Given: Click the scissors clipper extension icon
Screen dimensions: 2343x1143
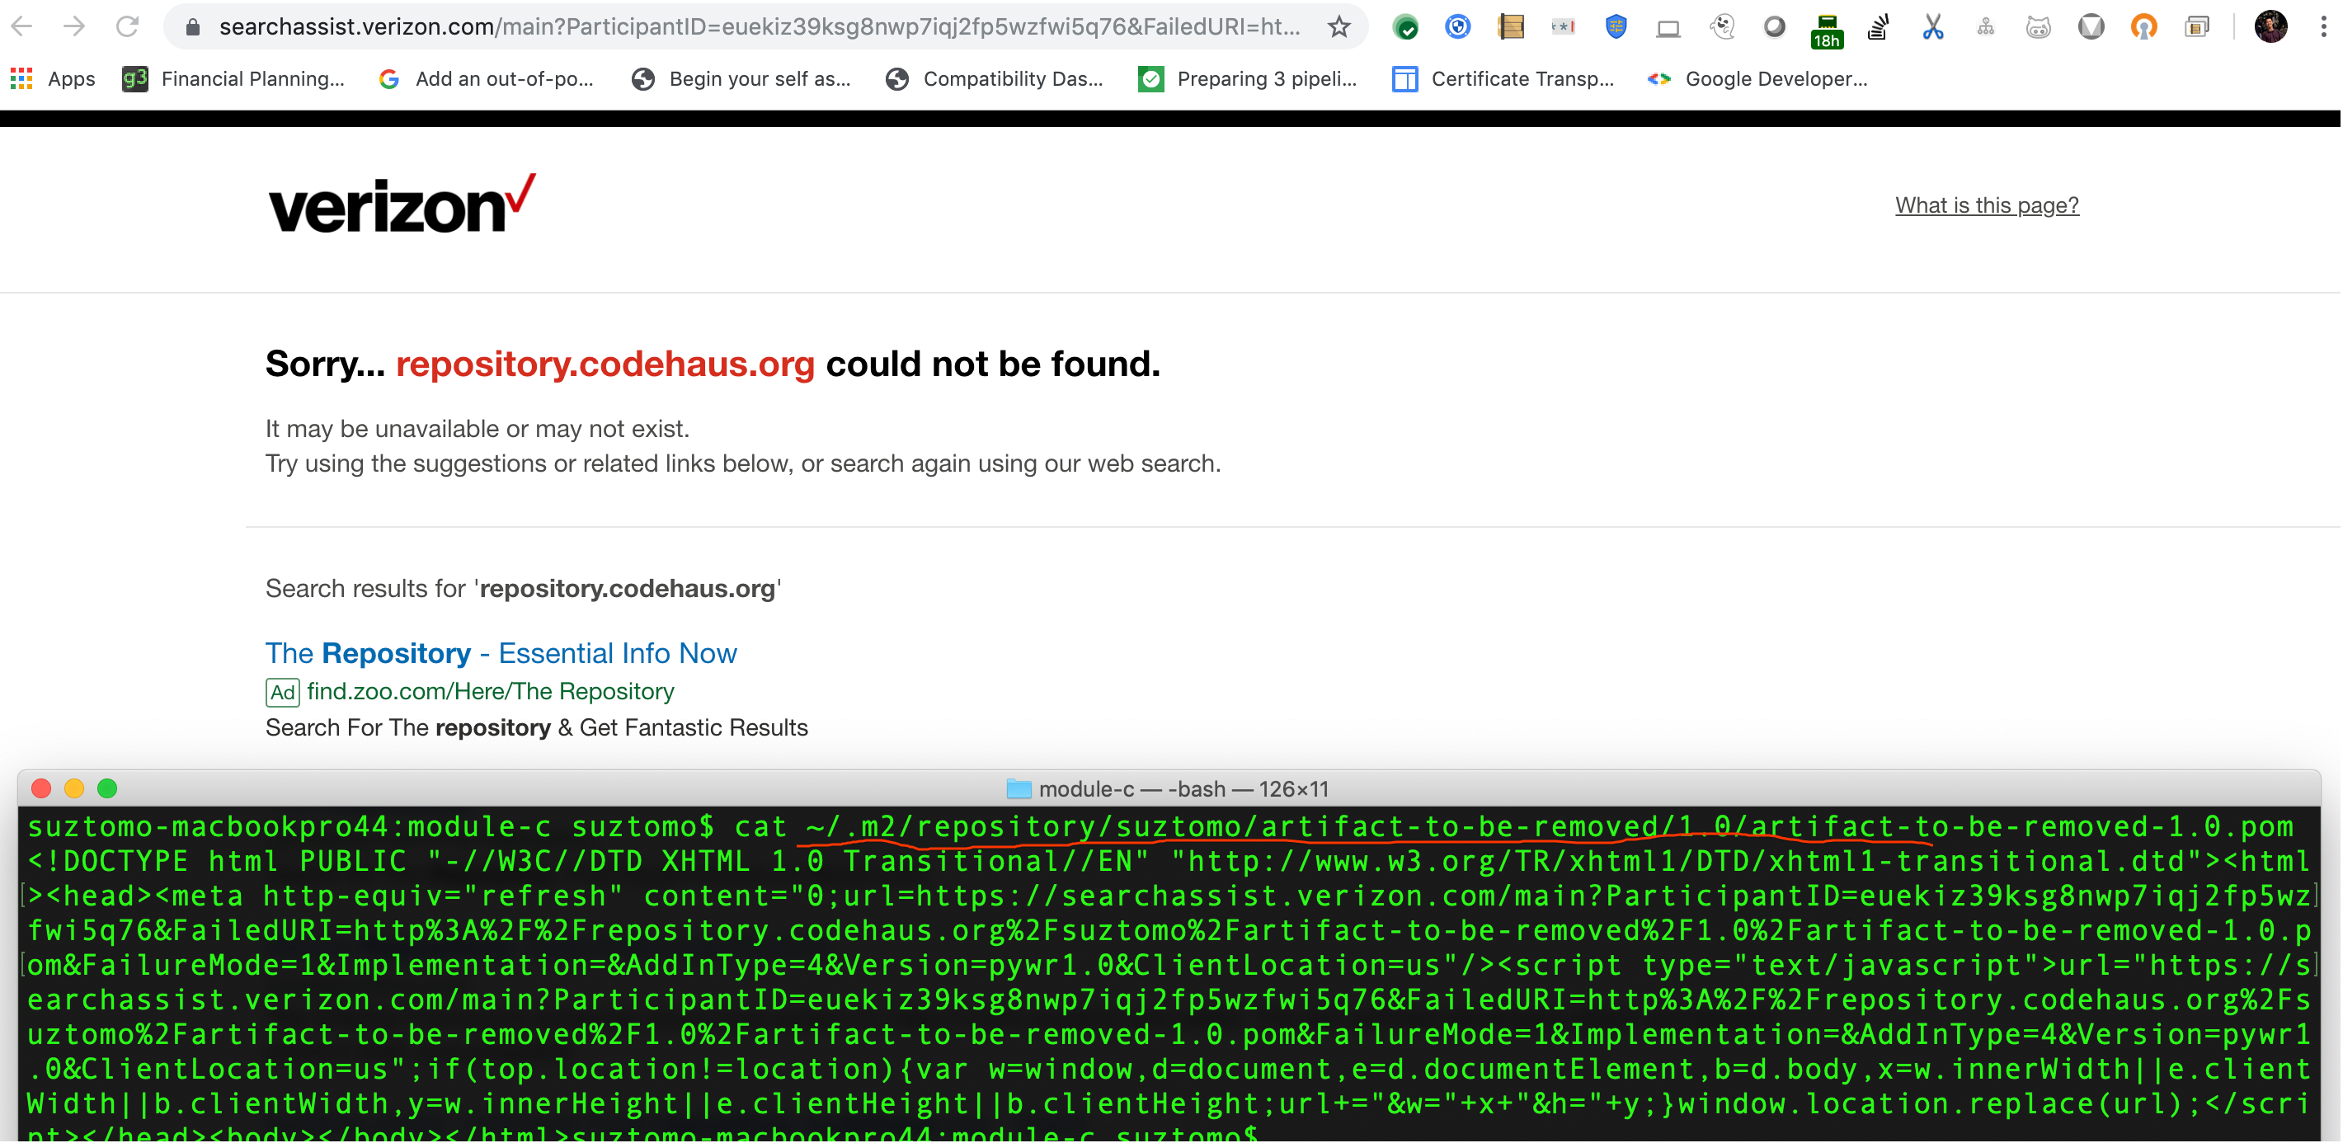Looking at the screenshot, I should (1932, 26).
